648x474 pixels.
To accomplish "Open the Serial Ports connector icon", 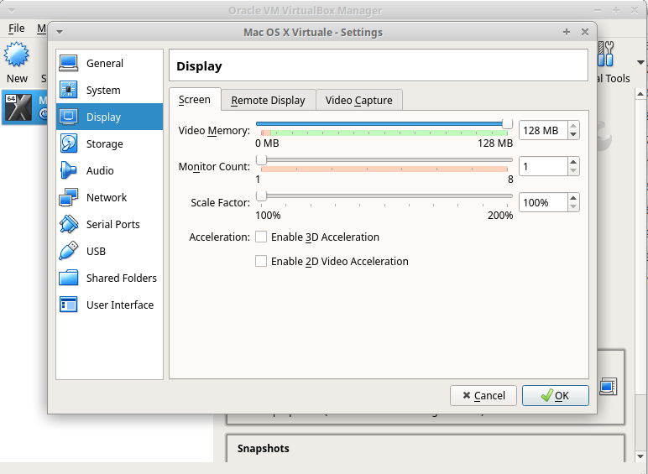I will coord(69,224).
